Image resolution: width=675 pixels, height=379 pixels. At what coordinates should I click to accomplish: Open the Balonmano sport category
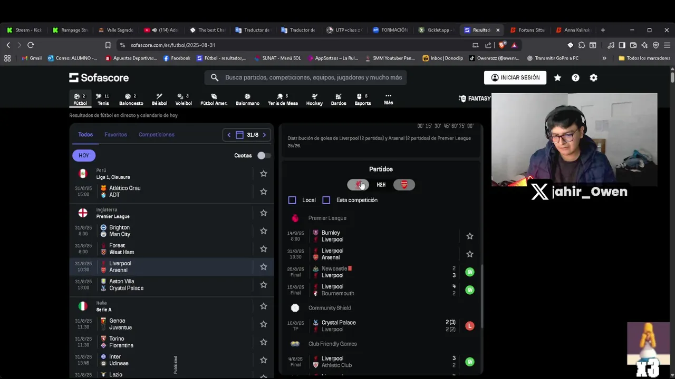point(247,99)
